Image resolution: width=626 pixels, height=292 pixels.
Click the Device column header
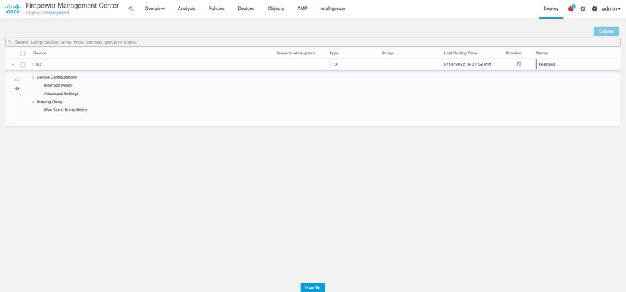[x=40, y=53]
